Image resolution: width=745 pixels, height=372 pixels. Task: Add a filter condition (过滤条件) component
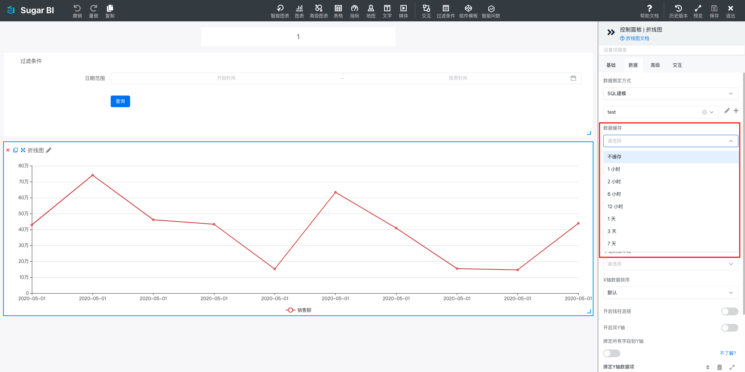pos(446,11)
